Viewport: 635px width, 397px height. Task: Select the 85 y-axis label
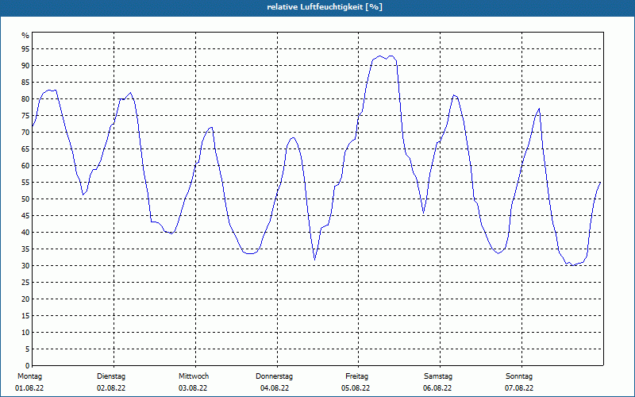click(25, 83)
